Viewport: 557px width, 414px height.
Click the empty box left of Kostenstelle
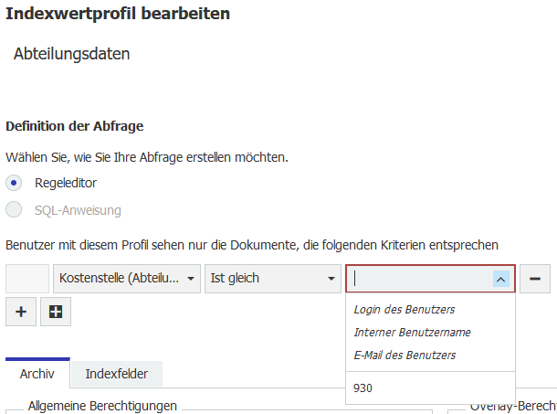tap(27, 280)
